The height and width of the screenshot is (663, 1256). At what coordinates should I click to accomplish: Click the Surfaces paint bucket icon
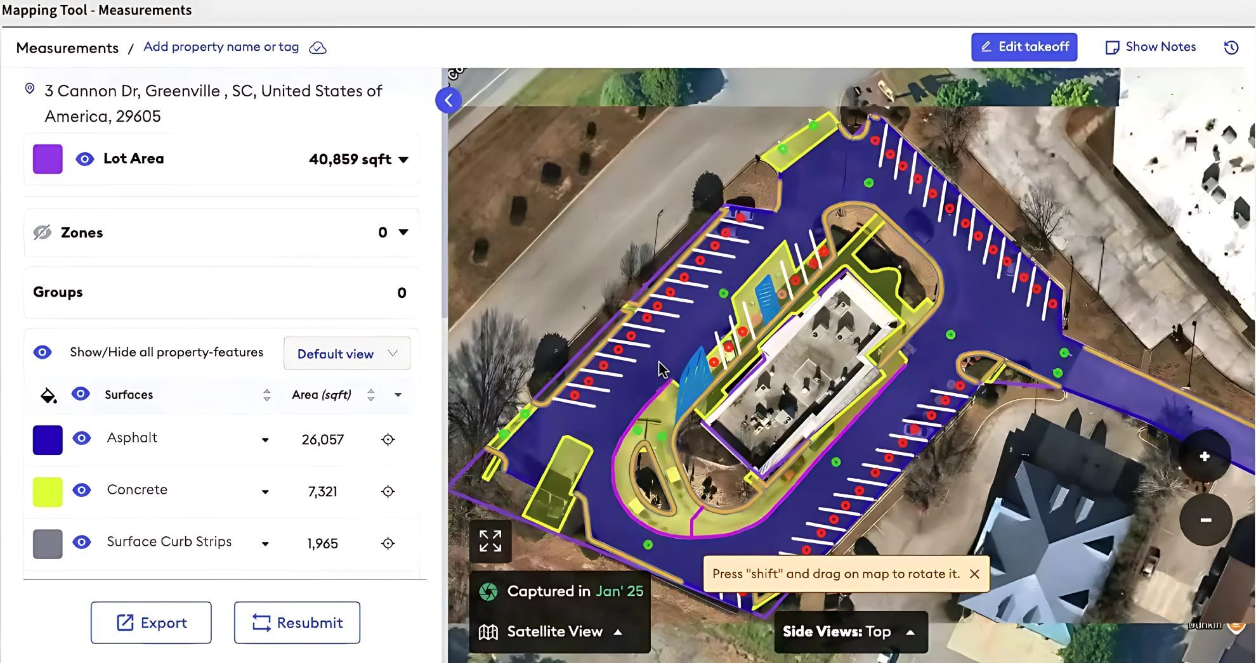(48, 396)
